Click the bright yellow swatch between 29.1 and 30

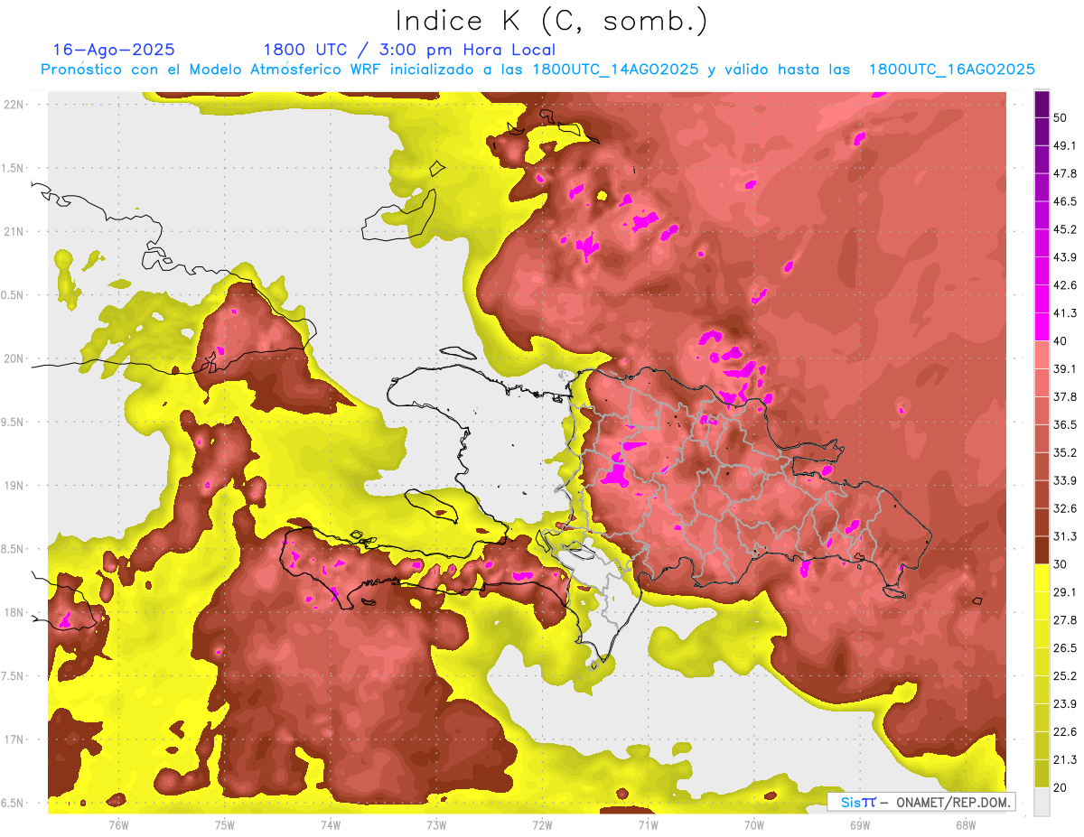[1042, 578]
